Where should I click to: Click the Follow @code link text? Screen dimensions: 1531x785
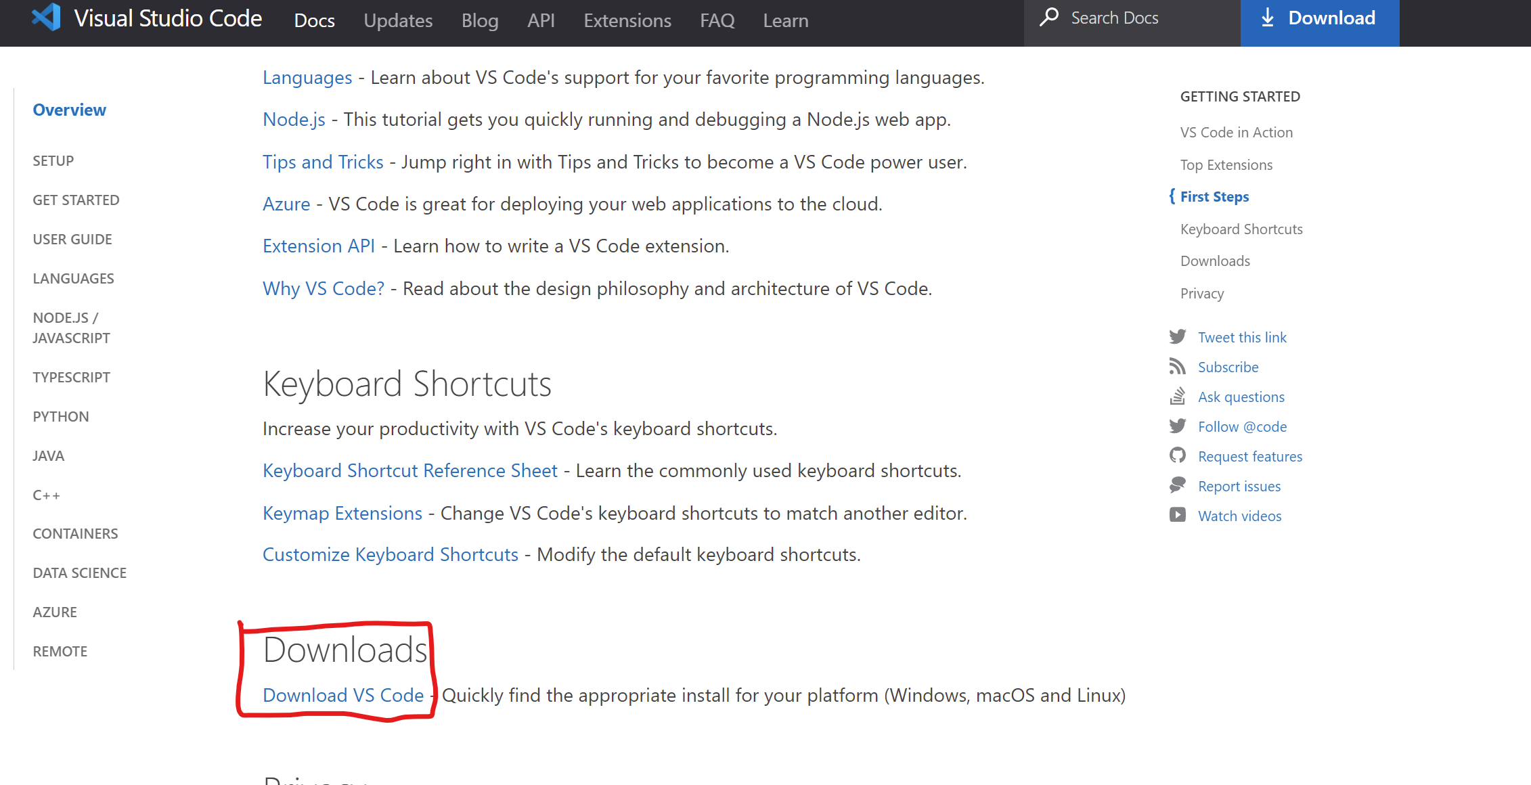coord(1243,427)
